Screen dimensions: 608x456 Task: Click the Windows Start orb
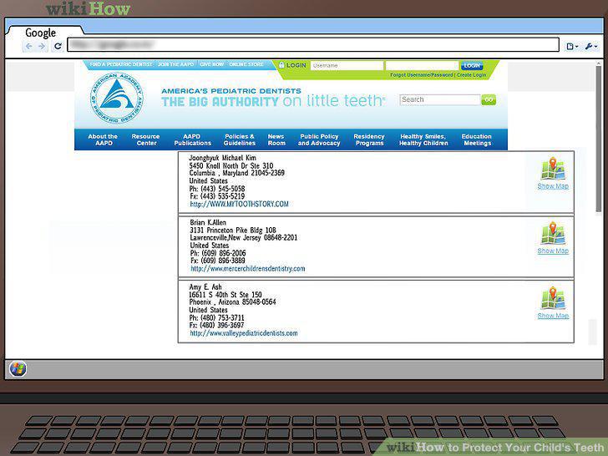[x=18, y=368]
